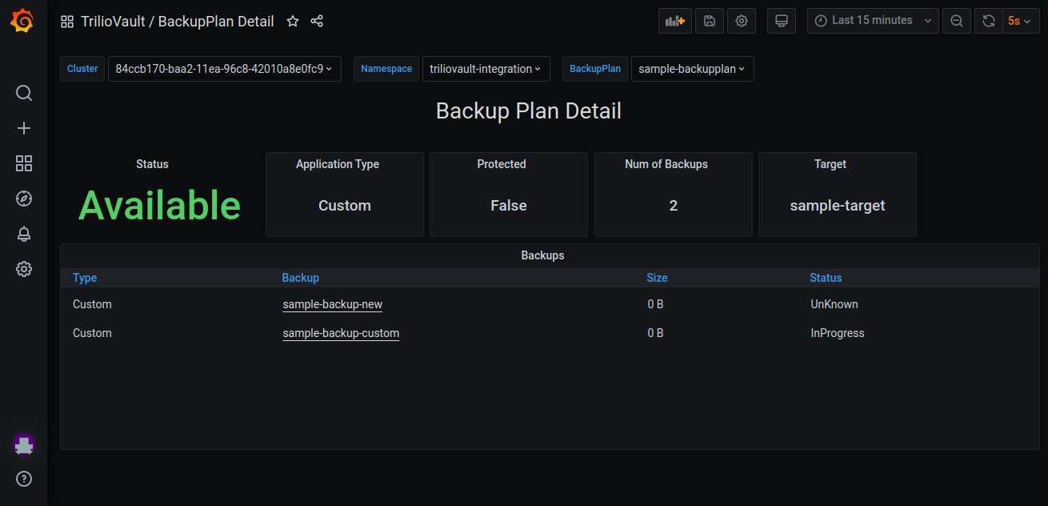Open the 5s refresh interval dropdown
The width and height of the screenshot is (1048, 506).
[x=1021, y=21]
